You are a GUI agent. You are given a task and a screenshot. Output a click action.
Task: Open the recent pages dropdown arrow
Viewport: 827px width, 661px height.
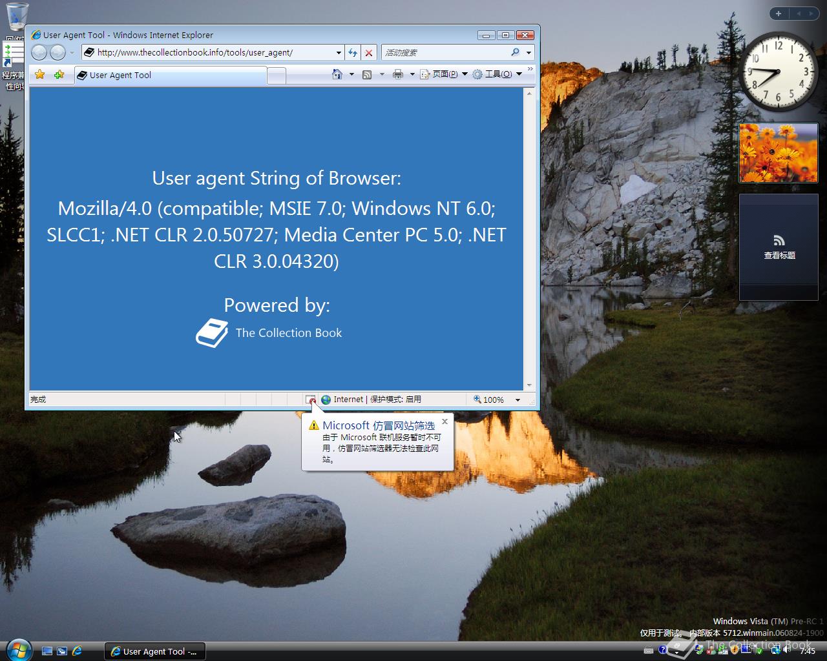pos(72,53)
